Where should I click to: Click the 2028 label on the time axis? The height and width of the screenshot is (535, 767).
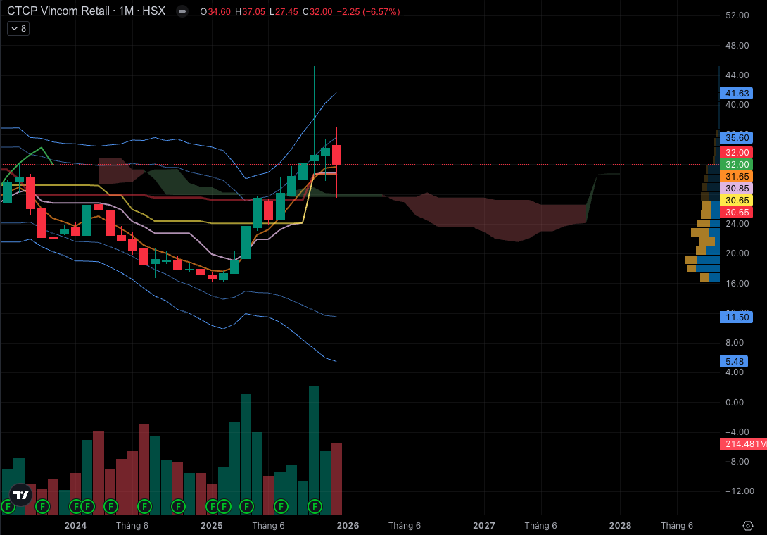[620, 526]
